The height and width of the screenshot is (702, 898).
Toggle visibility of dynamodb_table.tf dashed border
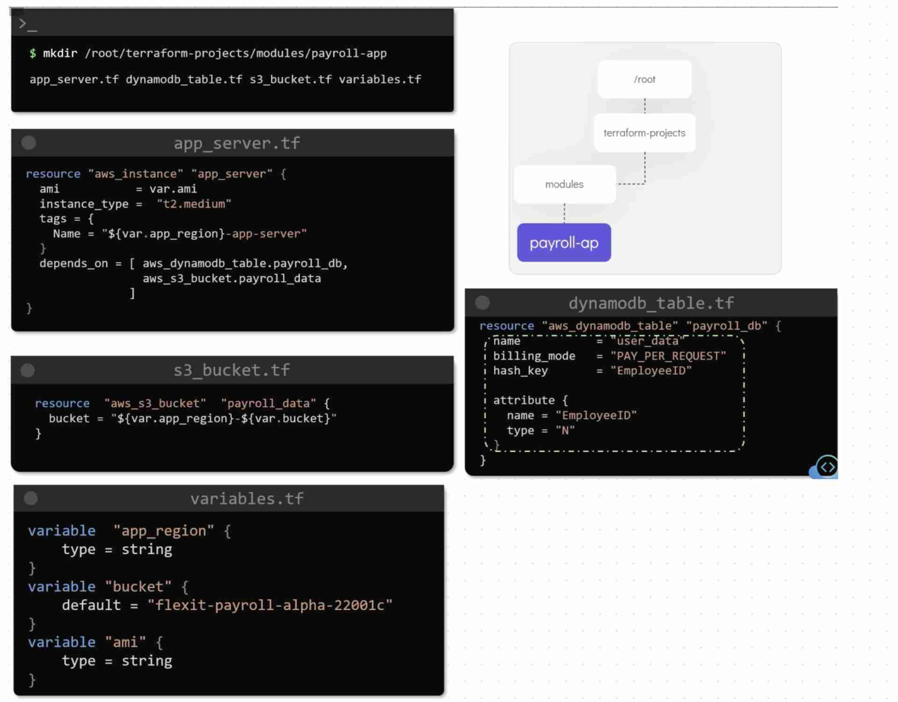(827, 467)
